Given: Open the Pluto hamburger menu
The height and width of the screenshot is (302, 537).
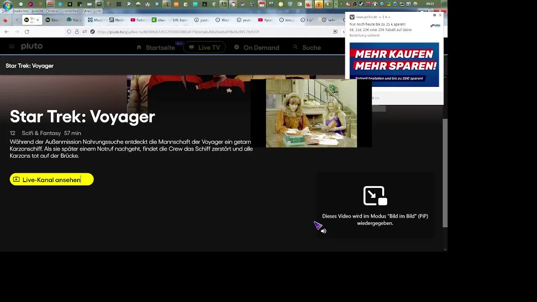Looking at the screenshot, I should tap(12, 47).
